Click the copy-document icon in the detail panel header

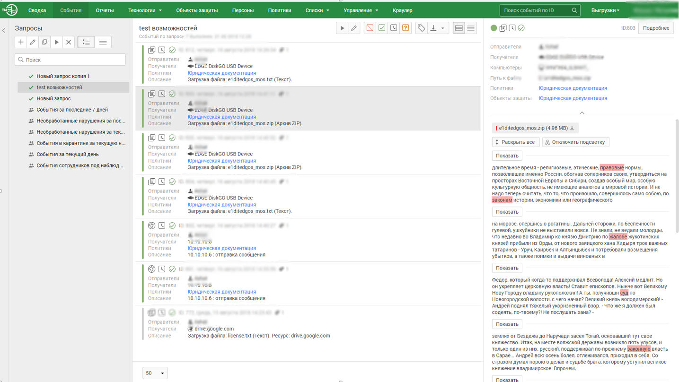point(503,28)
